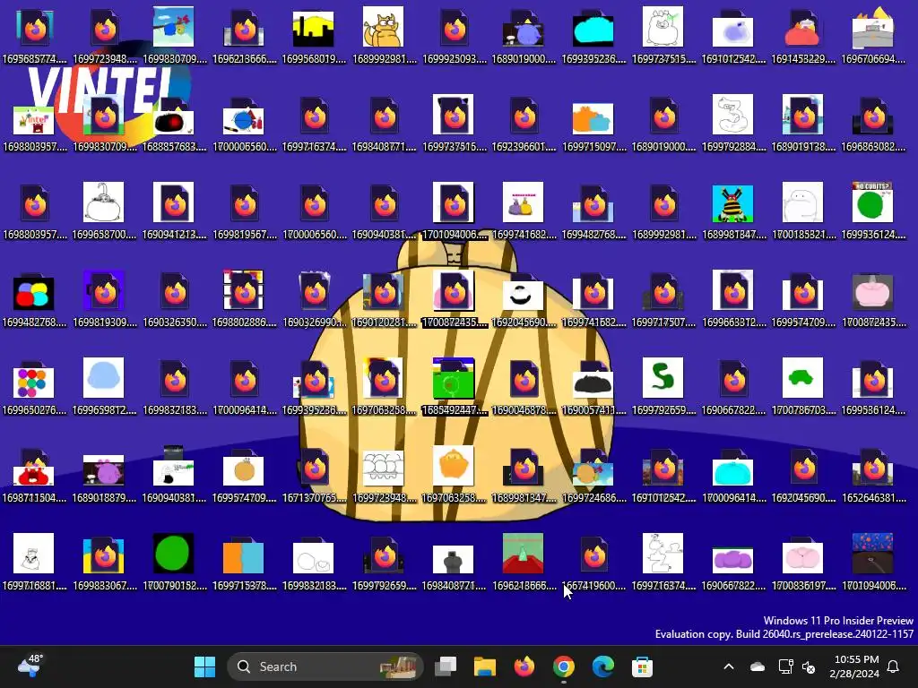
Task: Open Microsoft Store from the taskbar
Action: pyautogui.click(x=642, y=666)
